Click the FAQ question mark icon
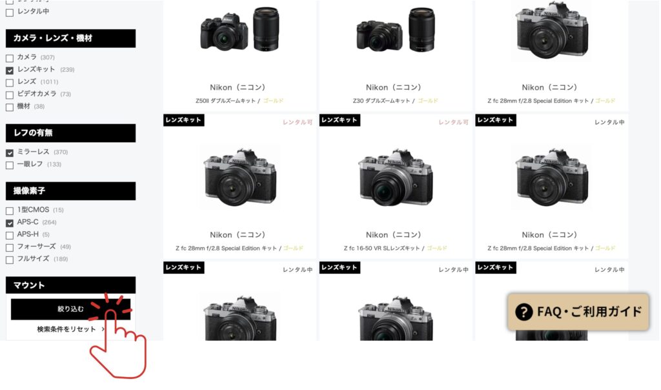This screenshot has width=661, height=390. (524, 312)
